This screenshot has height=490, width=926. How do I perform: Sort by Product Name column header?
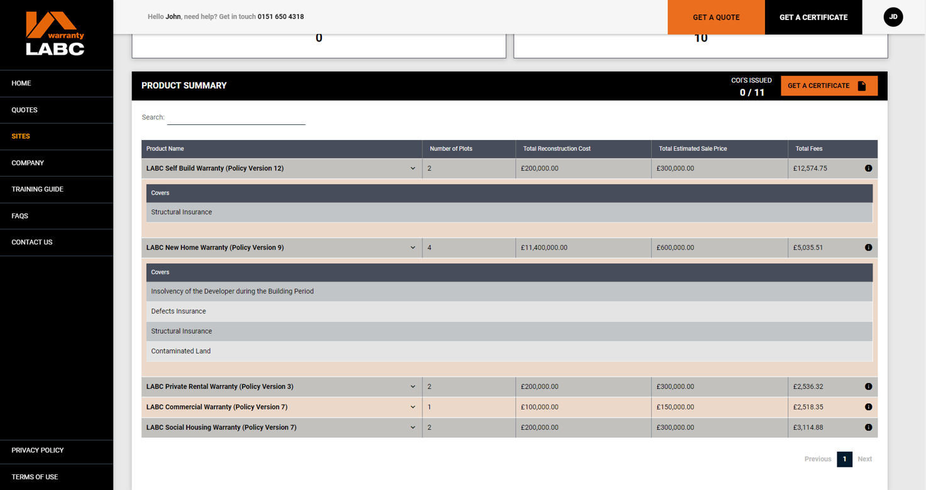click(x=282, y=149)
